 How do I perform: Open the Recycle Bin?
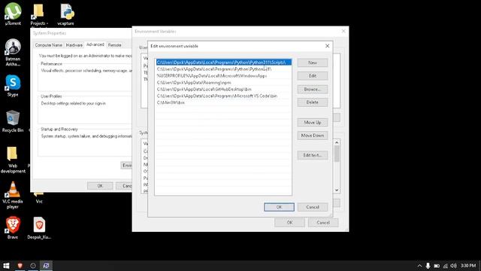(13, 121)
